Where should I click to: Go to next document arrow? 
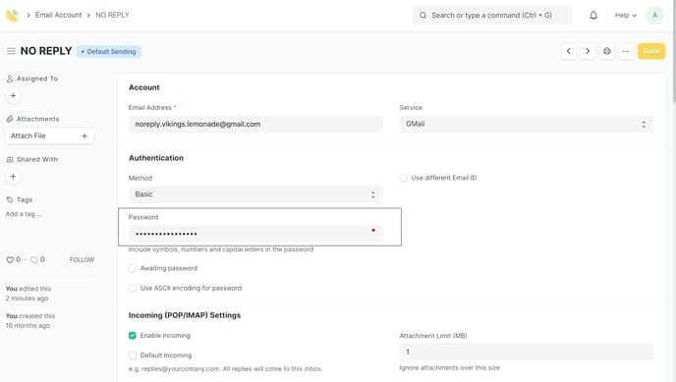coord(588,51)
